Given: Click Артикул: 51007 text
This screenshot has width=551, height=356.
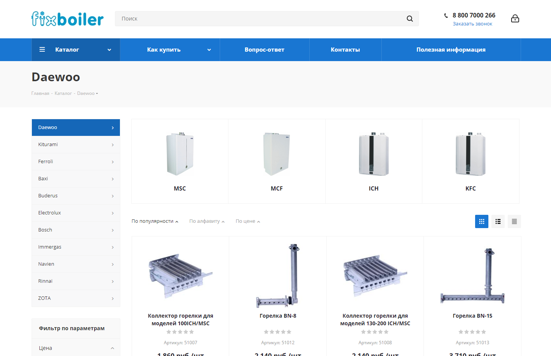Looking at the screenshot, I should 180,343.
